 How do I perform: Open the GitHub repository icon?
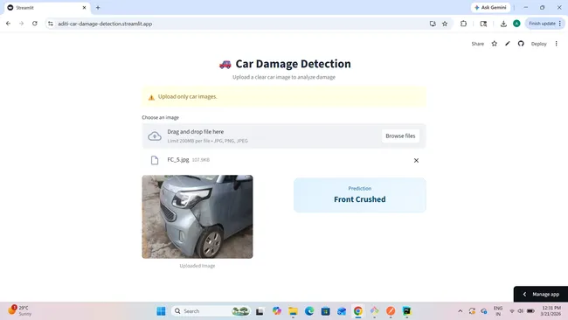[x=521, y=44]
